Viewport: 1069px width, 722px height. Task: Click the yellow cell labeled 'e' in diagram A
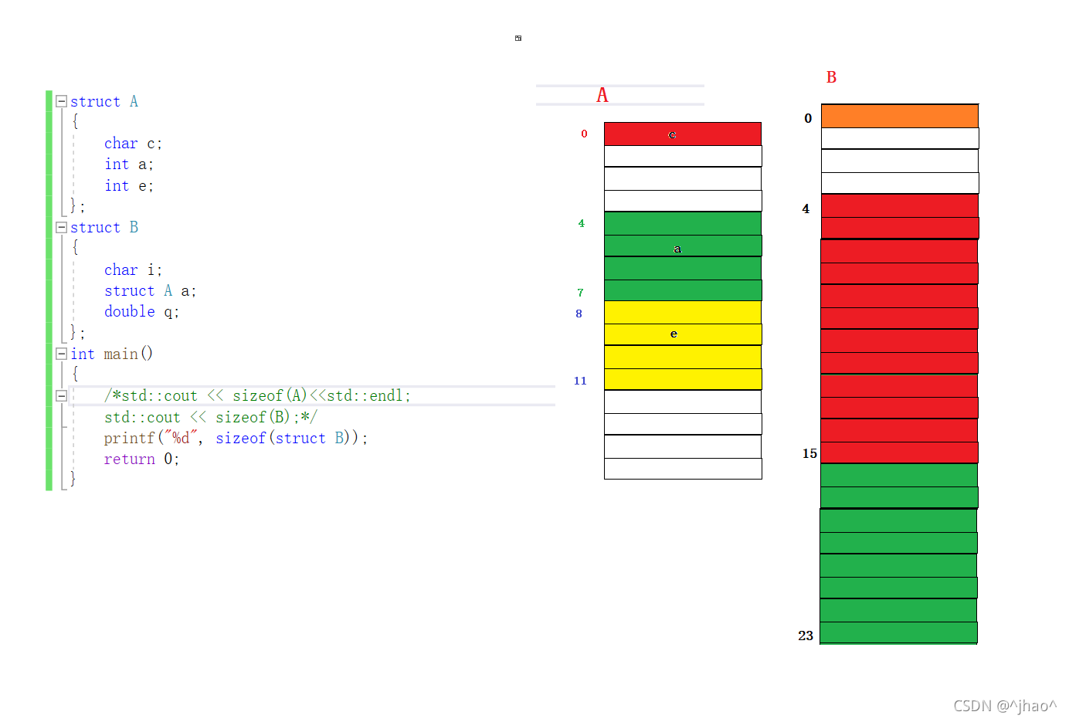click(683, 334)
